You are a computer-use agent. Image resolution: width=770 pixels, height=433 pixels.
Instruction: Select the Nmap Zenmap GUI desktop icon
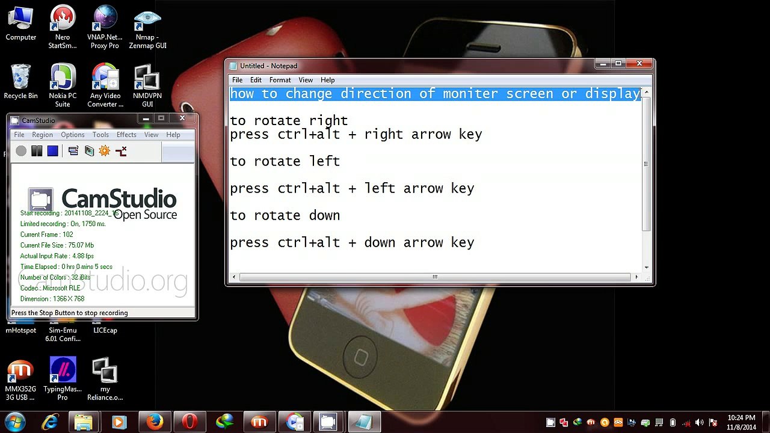pyautogui.click(x=147, y=27)
